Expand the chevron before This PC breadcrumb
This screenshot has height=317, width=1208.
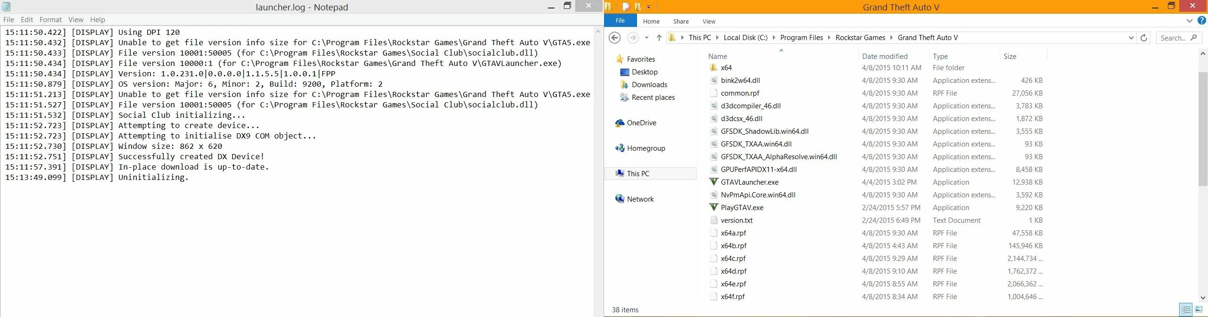[682, 38]
